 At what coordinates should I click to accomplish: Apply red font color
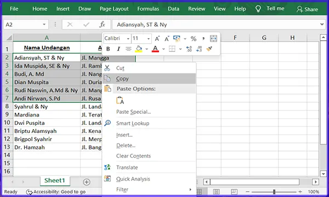pos(155,49)
